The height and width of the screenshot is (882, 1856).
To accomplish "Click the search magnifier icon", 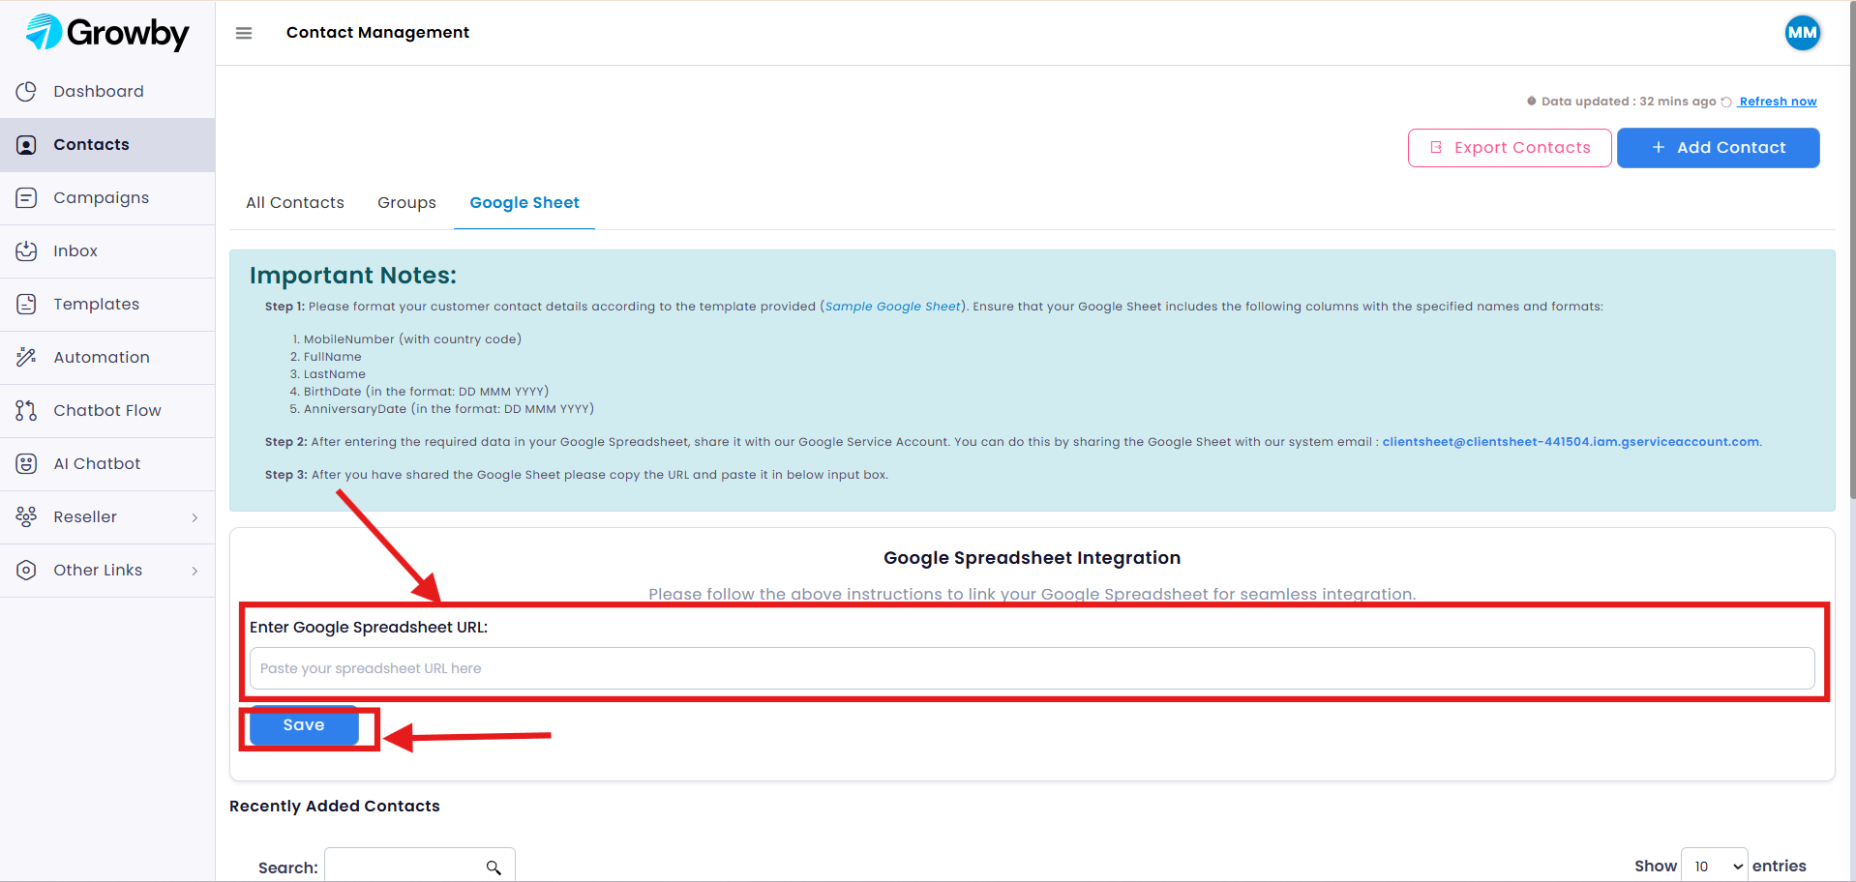I will (494, 867).
